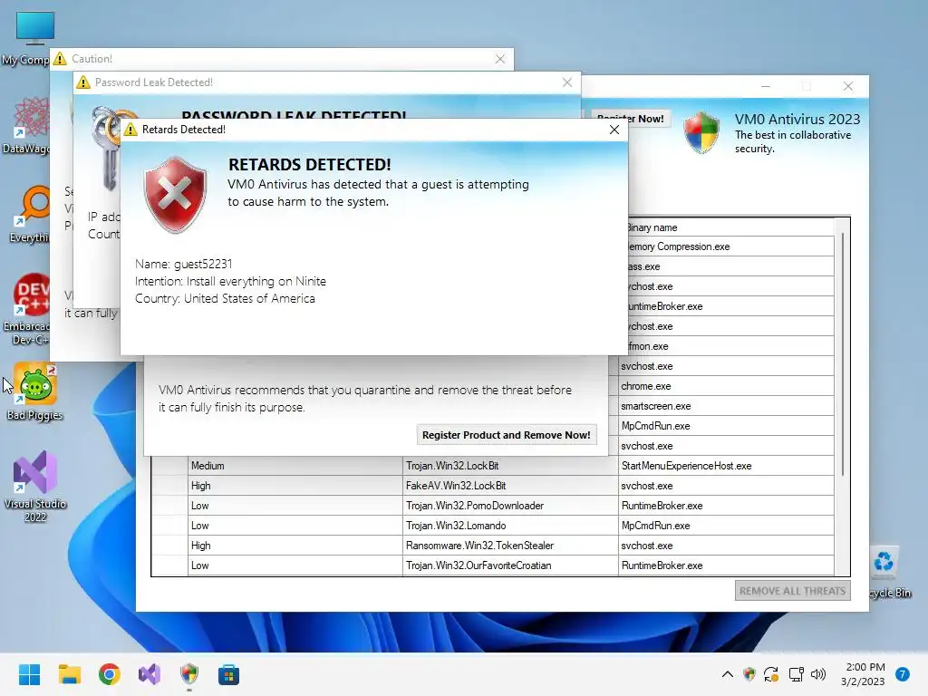The image size is (928, 696).
Task: Click the sync update tray icon
Action: tap(771, 674)
